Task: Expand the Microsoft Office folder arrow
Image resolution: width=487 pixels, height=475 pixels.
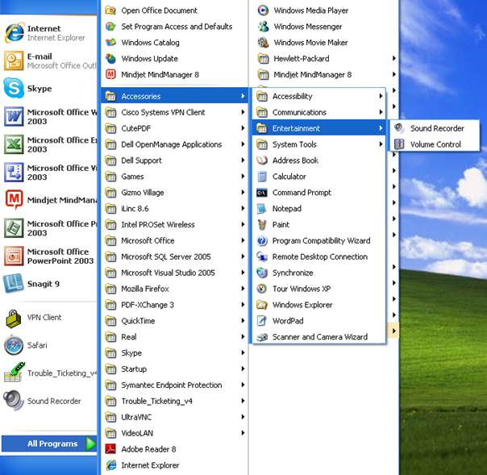Action: point(243,240)
